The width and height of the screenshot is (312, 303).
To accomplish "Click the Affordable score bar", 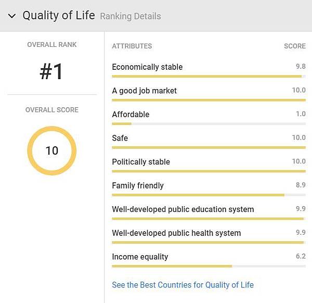I will point(209,123).
